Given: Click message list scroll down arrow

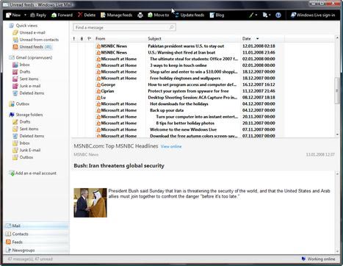Looking at the screenshot, I should point(337,134).
